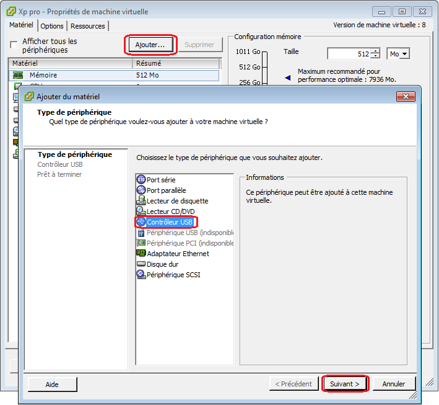Open the Mo memory unit dropdown
Screen dimensions: 439x405
[404, 53]
